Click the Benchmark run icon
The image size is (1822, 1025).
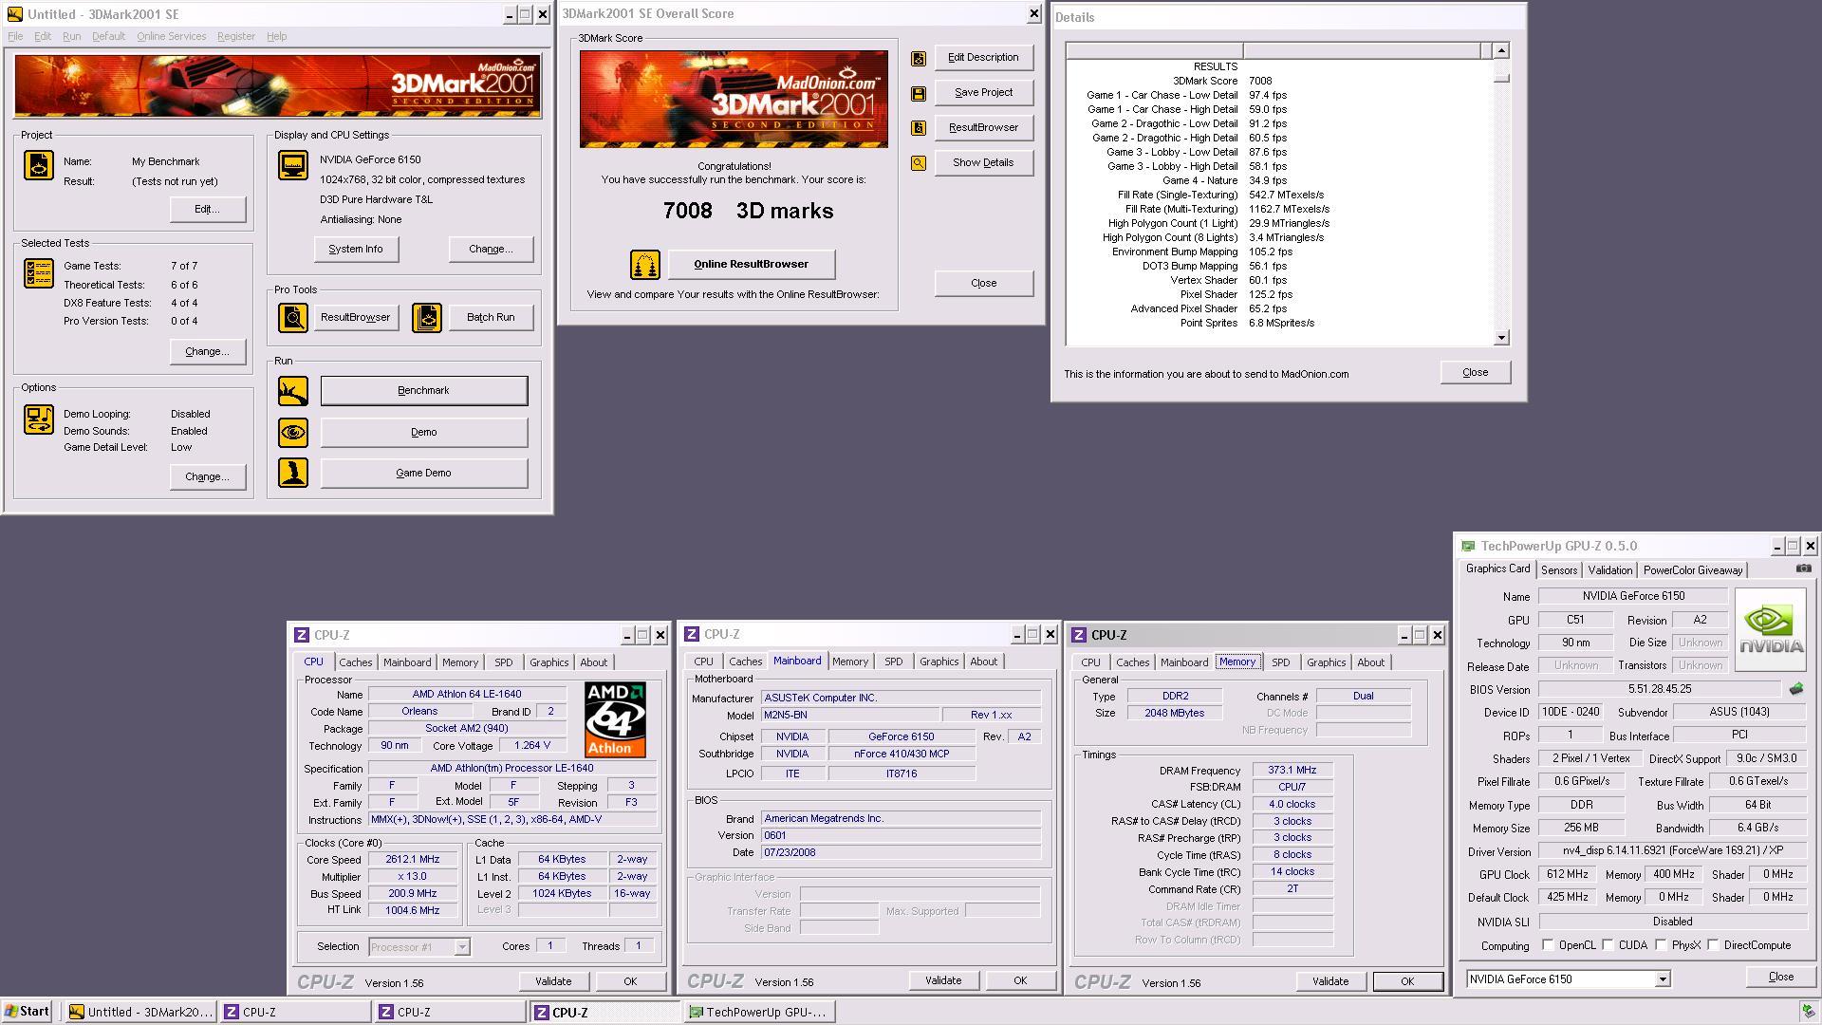(x=293, y=391)
